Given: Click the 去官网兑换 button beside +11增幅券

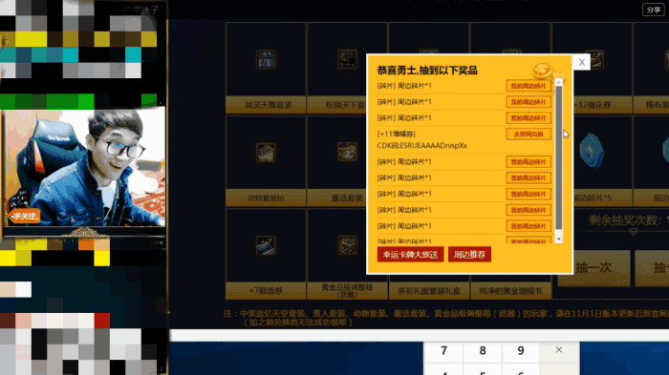Looking at the screenshot, I should [529, 135].
